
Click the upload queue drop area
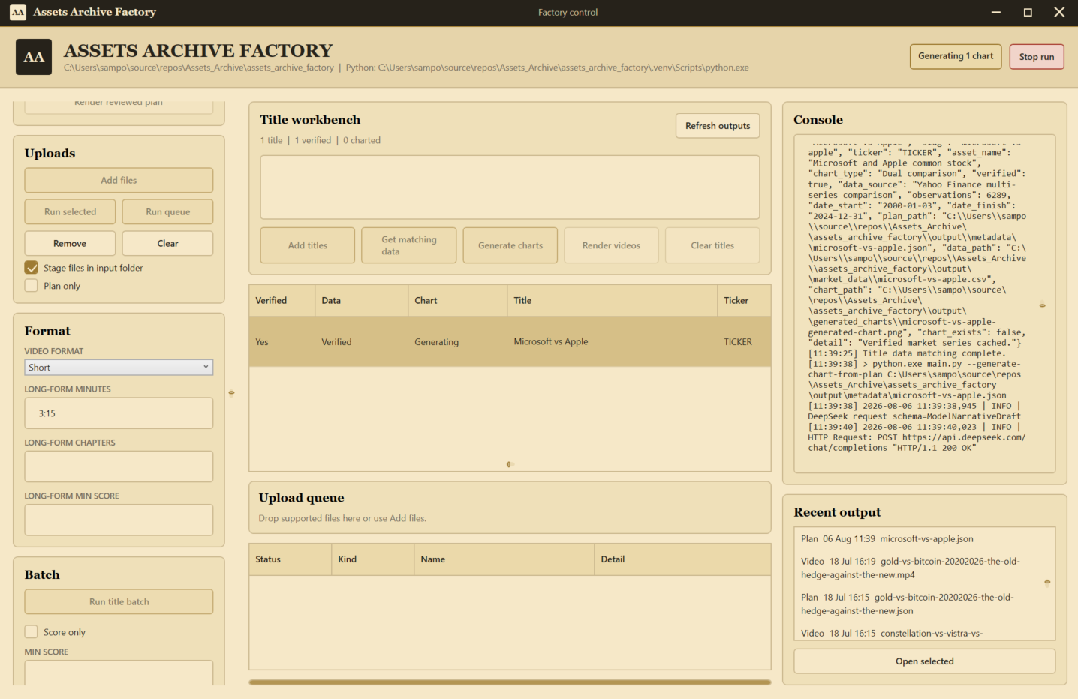510,508
